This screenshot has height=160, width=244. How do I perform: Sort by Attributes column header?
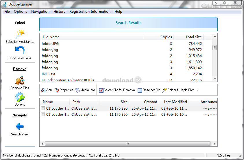click(x=203, y=102)
